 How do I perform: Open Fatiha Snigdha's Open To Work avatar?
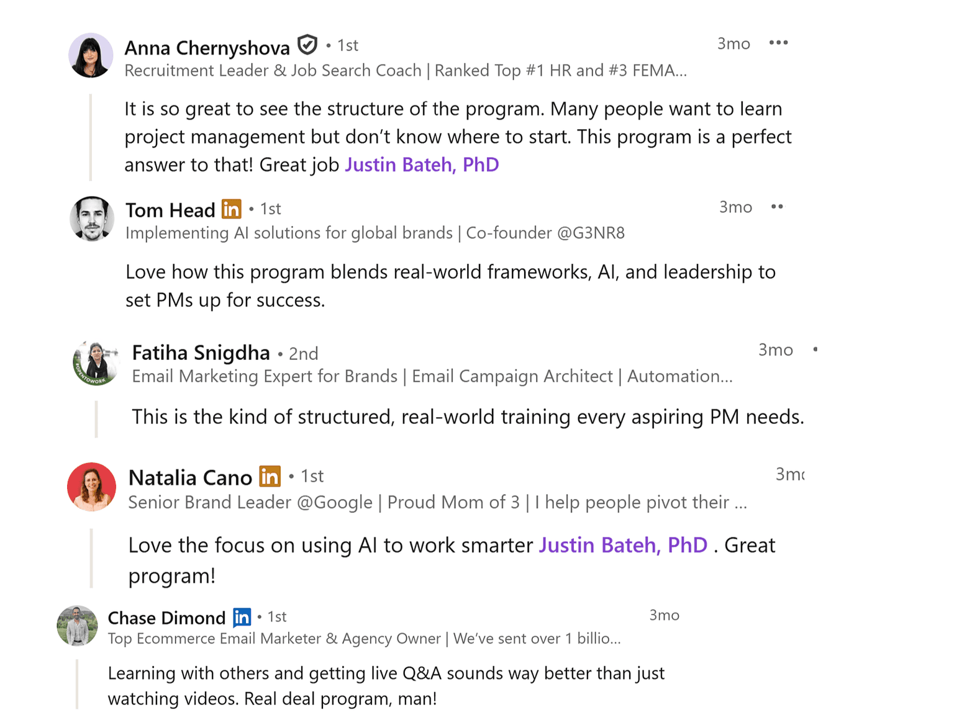point(96,363)
